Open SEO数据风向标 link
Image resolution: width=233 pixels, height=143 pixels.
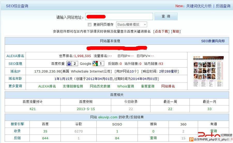coord(213,41)
